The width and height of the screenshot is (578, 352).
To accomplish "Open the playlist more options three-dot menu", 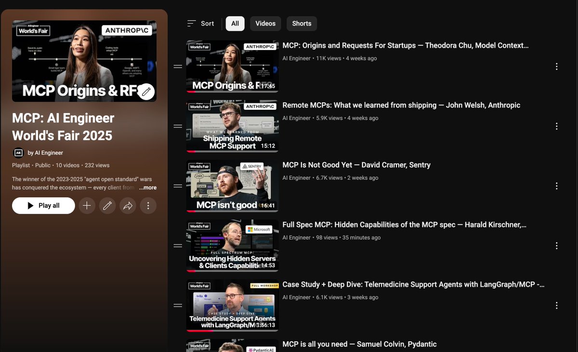I will [148, 206].
